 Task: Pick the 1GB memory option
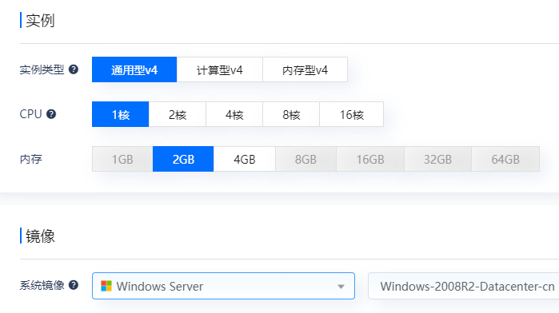122,159
